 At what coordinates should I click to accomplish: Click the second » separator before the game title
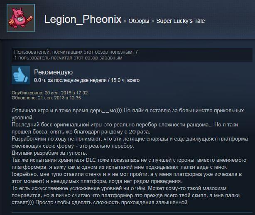click(153, 21)
